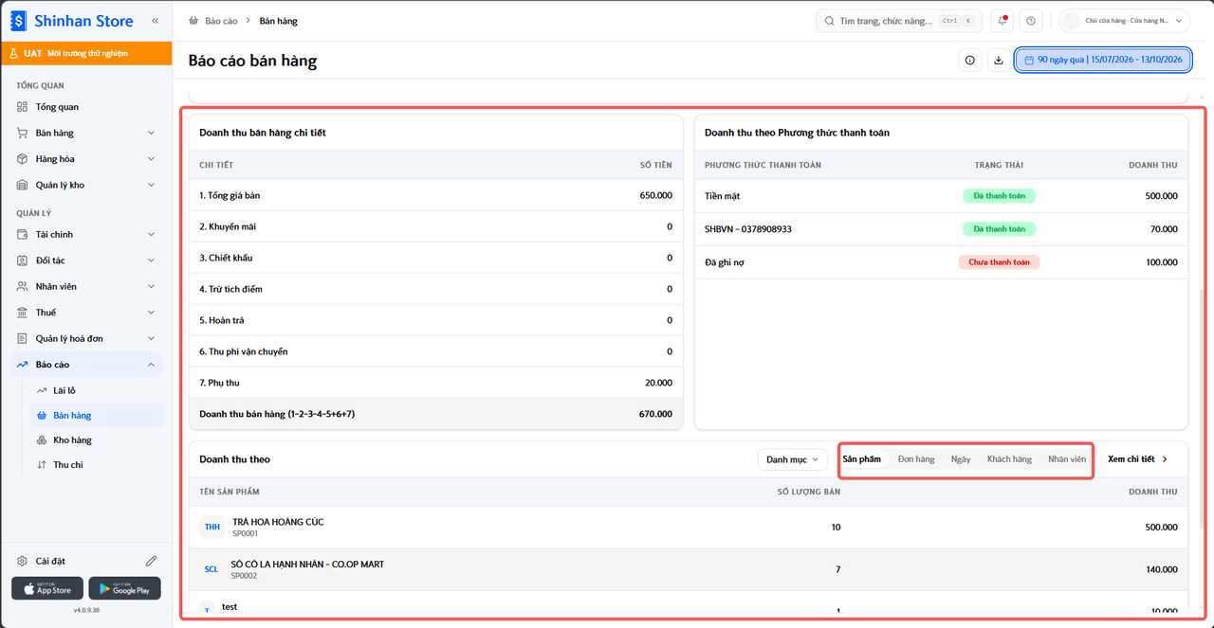
Task: Expand Quản lý hoá đơn in the sidebar
Action: coord(86,338)
